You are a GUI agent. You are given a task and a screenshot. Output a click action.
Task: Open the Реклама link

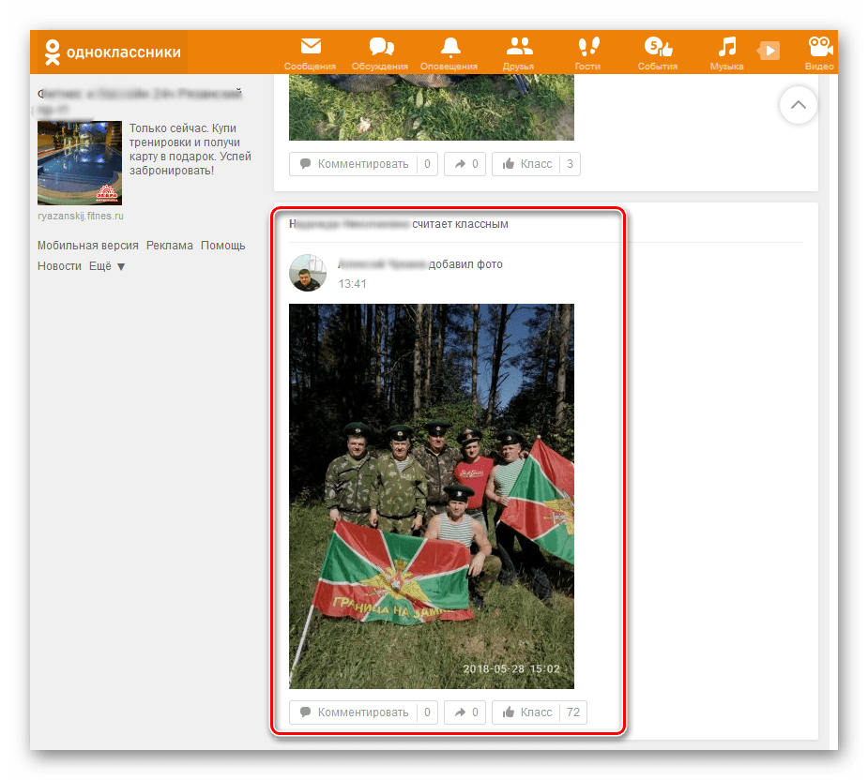[170, 246]
